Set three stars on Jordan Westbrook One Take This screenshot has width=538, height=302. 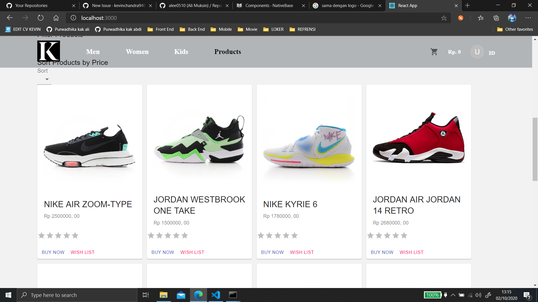point(168,235)
